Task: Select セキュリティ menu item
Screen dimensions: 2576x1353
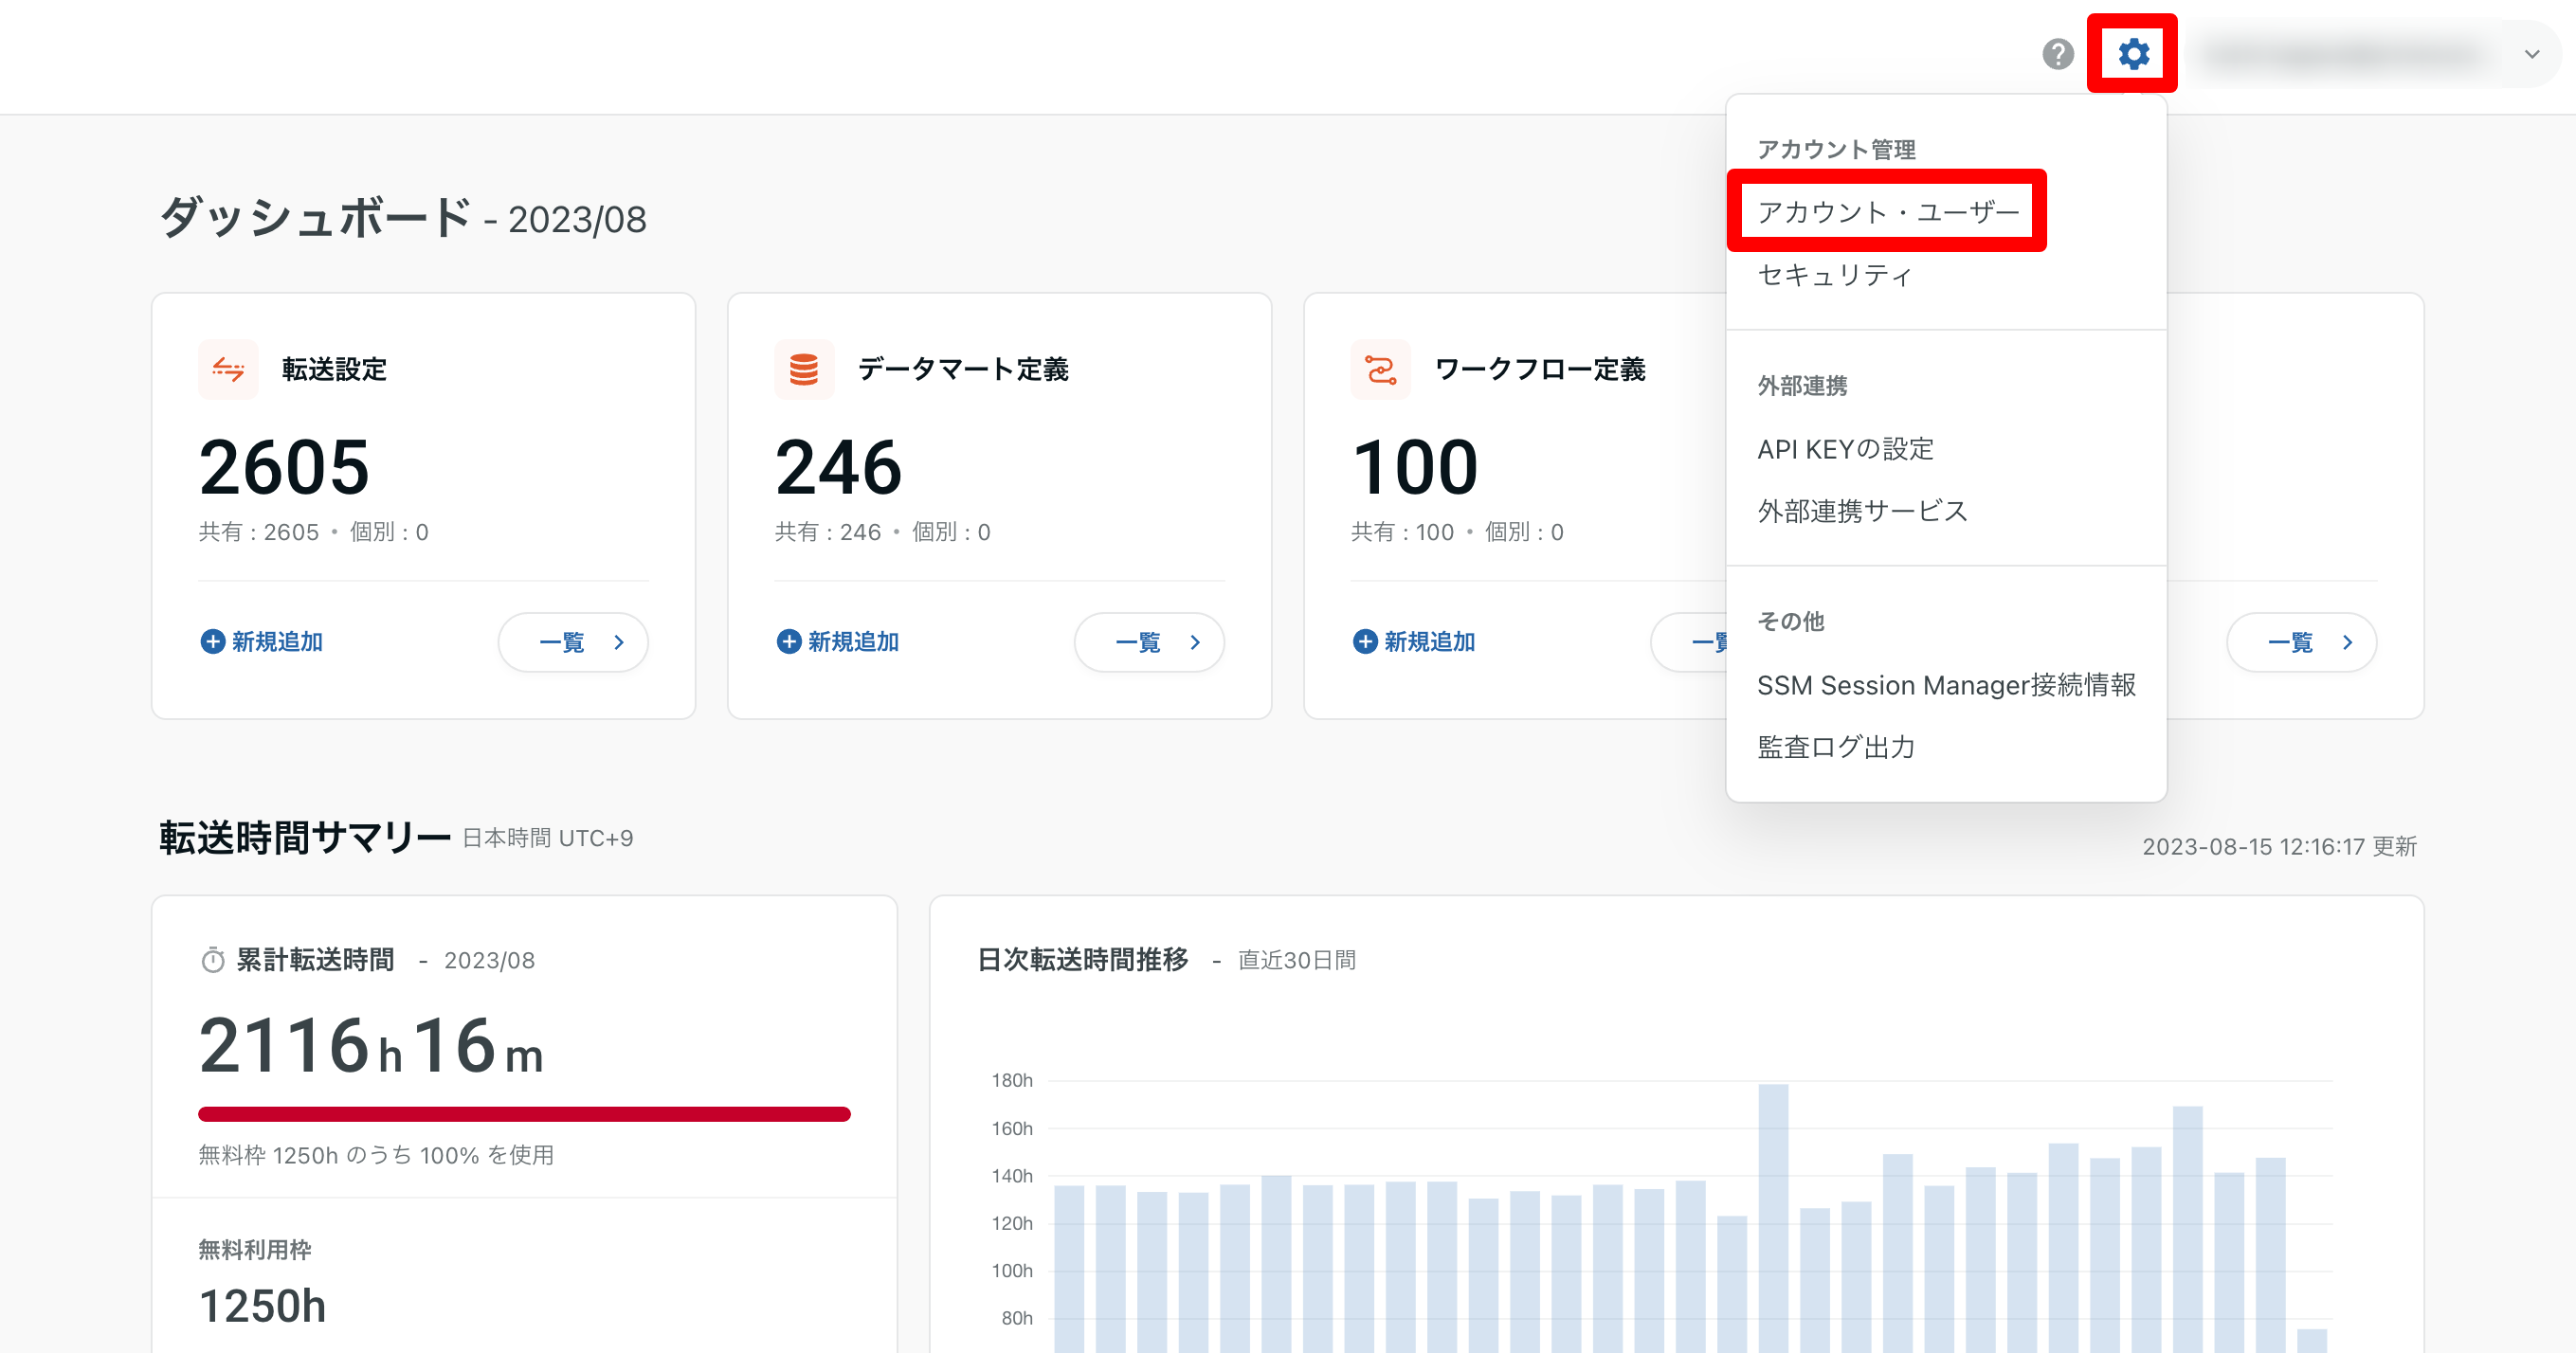Action: pyautogui.click(x=1835, y=275)
